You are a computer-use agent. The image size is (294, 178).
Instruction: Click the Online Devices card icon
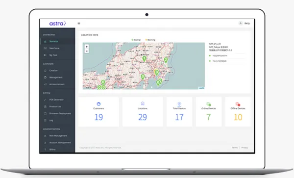[209, 104]
